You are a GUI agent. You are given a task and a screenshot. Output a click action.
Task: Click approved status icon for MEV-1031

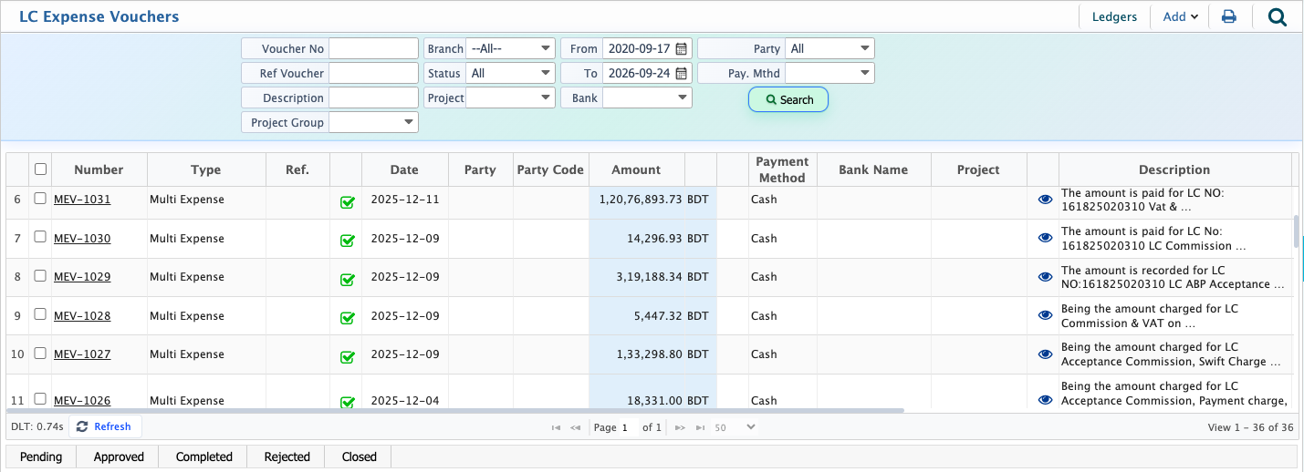click(347, 202)
